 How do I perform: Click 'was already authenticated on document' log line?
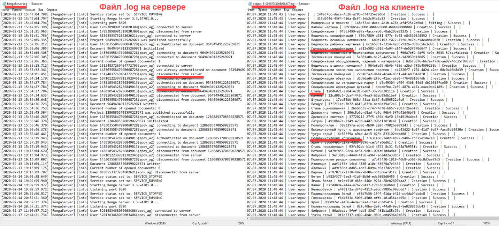click(123, 70)
